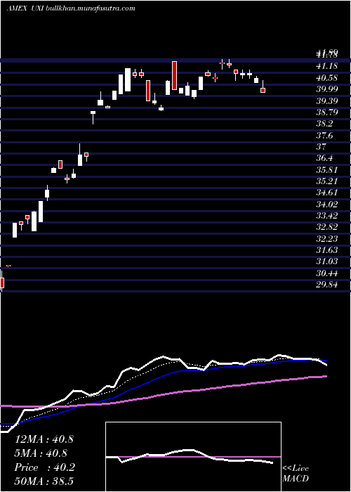Click the 36.4 price axis label
Screen dimensions: 351x492
[x=324, y=158]
